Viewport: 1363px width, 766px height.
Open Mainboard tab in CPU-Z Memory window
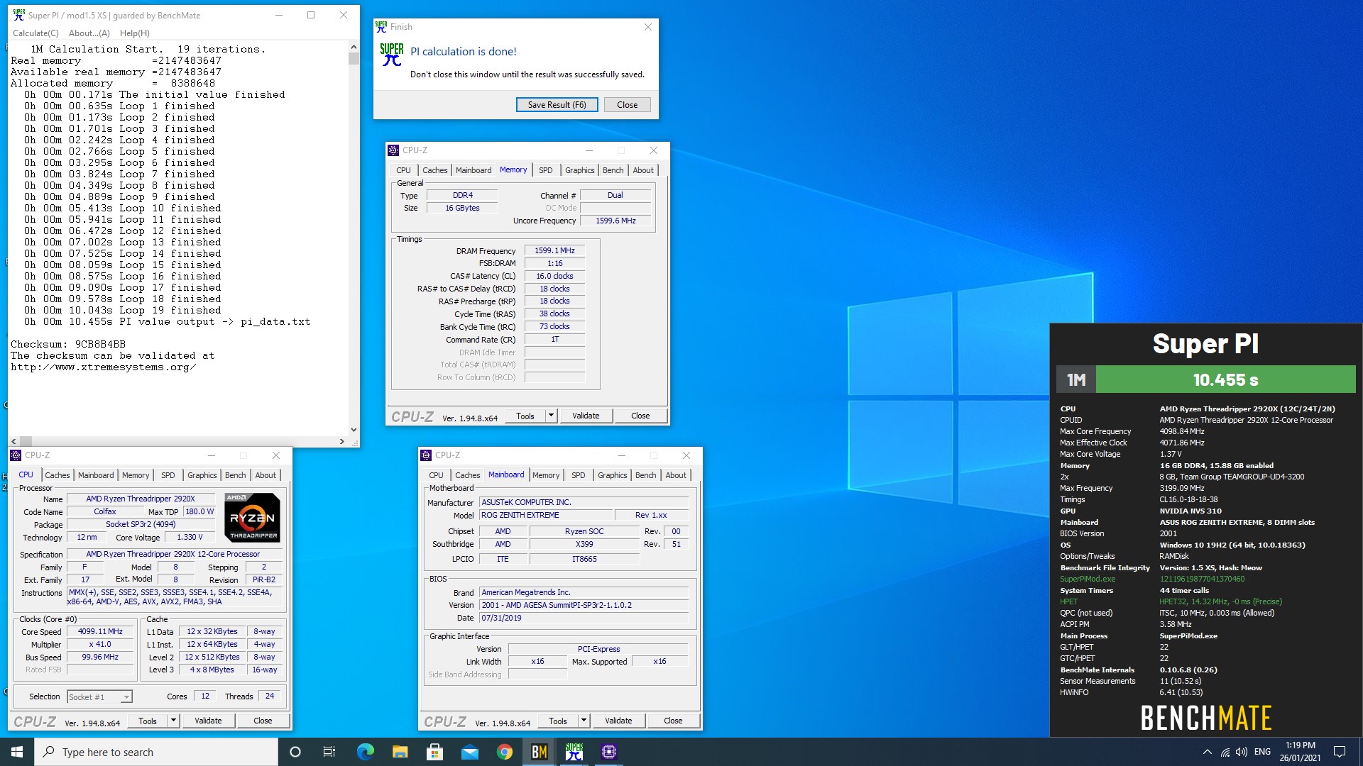(x=474, y=170)
